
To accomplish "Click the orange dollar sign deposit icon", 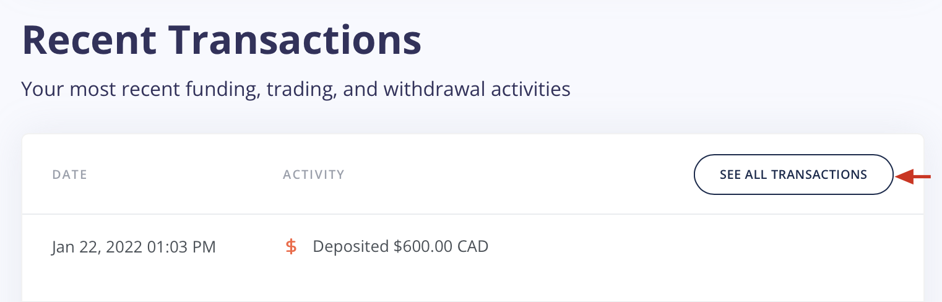I will (291, 247).
